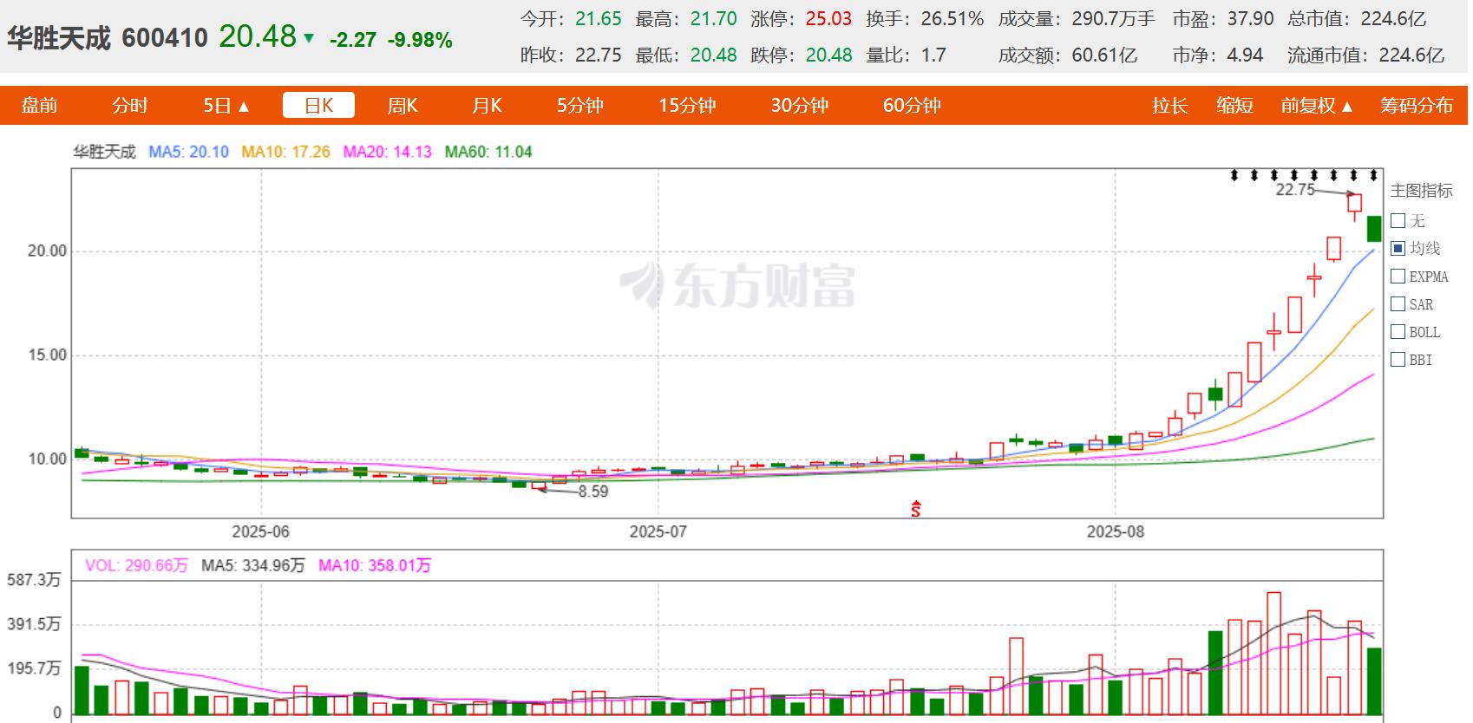Image resolution: width=1473 pixels, height=723 pixels.
Task: Enable the BBI indicator checkbox
Action: point(1398,360)
